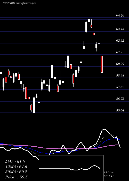Click the '50MA : 60.2' readout

16,172
